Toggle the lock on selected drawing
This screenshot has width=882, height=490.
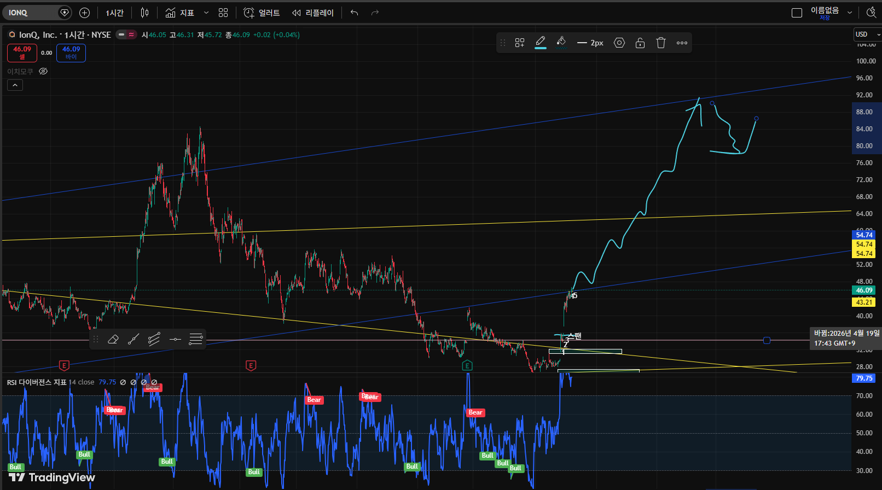pyautogui.click(x=640, y=43)
